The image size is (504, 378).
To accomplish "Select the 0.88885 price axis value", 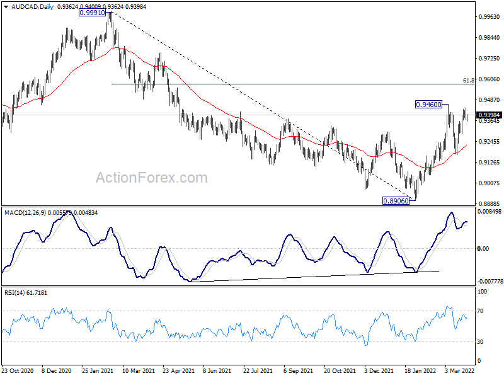I will (490, 203).
